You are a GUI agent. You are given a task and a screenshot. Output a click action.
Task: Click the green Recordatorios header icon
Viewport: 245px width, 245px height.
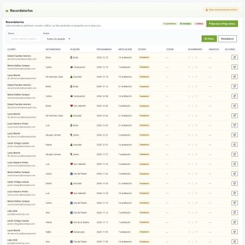pyautogui.click(x=7, y=11)
